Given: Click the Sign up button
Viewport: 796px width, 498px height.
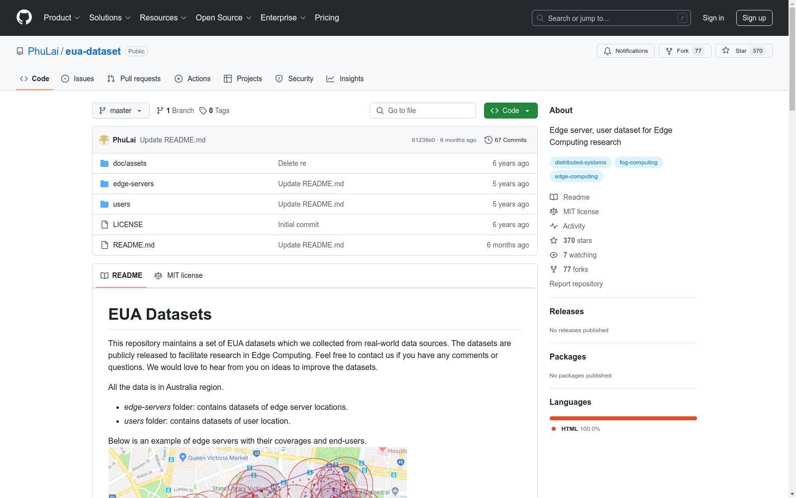Looking at the screenshot, I should pos(754,17).
